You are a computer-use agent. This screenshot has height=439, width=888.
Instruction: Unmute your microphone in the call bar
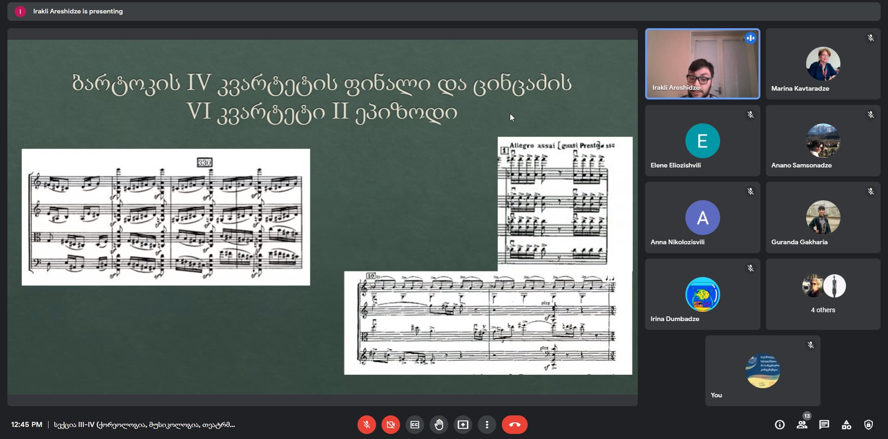[366, 425]
